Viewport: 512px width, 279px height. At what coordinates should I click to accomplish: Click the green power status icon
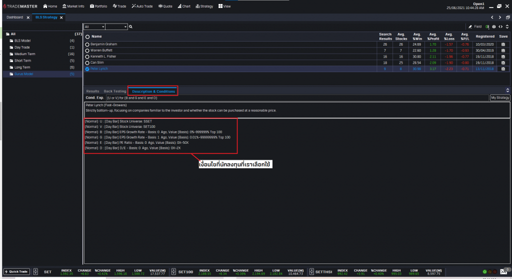pyautogui.click(x=484, y=272)
